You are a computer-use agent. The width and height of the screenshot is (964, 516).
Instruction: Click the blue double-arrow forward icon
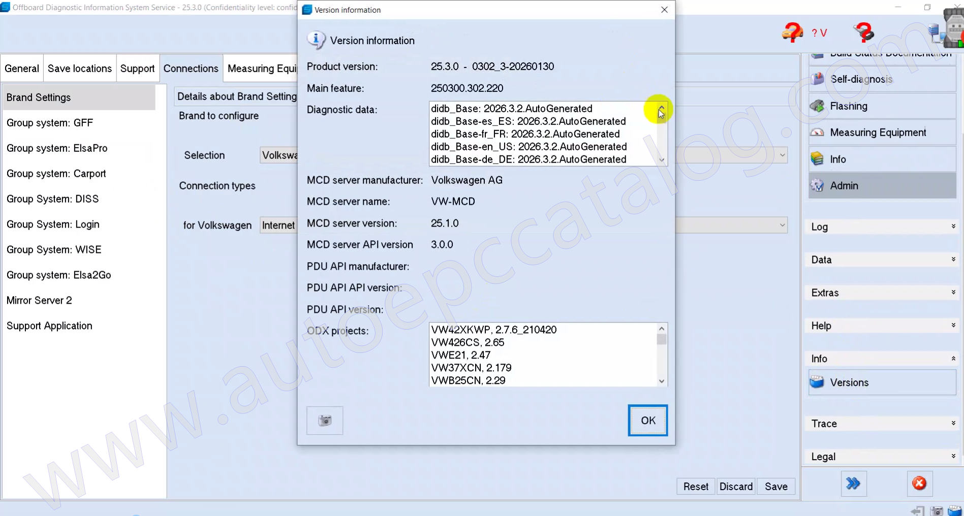853,483
